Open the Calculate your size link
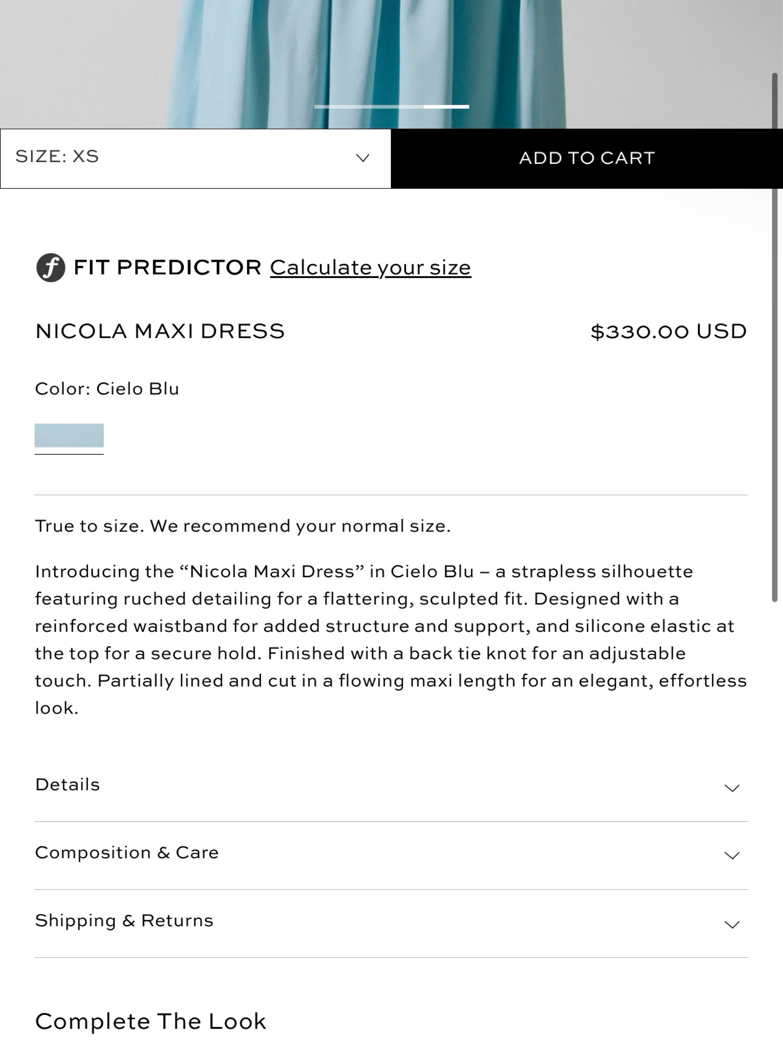The height and width of the screenshot is (1044, 783). (371, 268)
